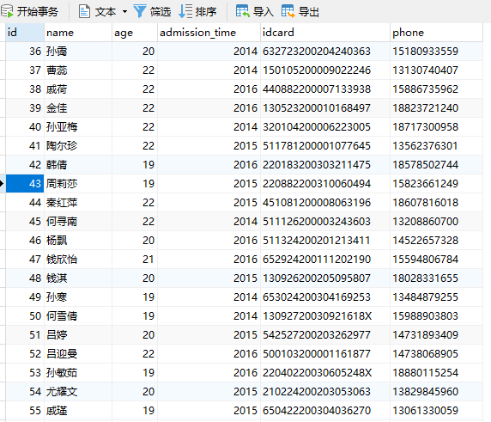Click the Export (导出) table icon
The height and width of the screenshot is (422, 491).
[x=288, y=11]
